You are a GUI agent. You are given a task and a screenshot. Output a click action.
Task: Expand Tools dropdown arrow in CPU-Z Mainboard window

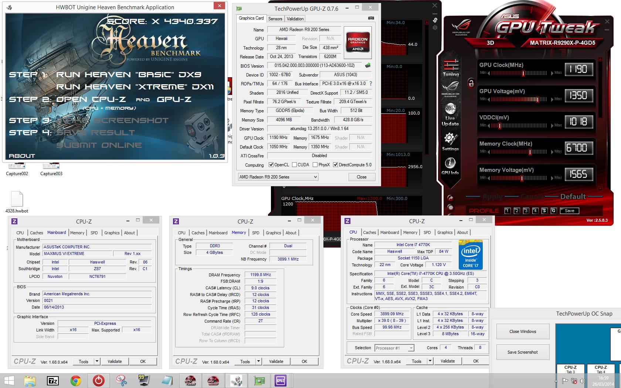point(97,361)
